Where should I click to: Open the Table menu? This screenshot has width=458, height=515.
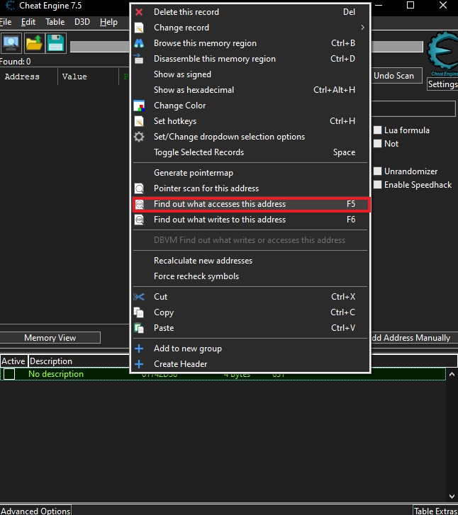click(x=55, y=22)
